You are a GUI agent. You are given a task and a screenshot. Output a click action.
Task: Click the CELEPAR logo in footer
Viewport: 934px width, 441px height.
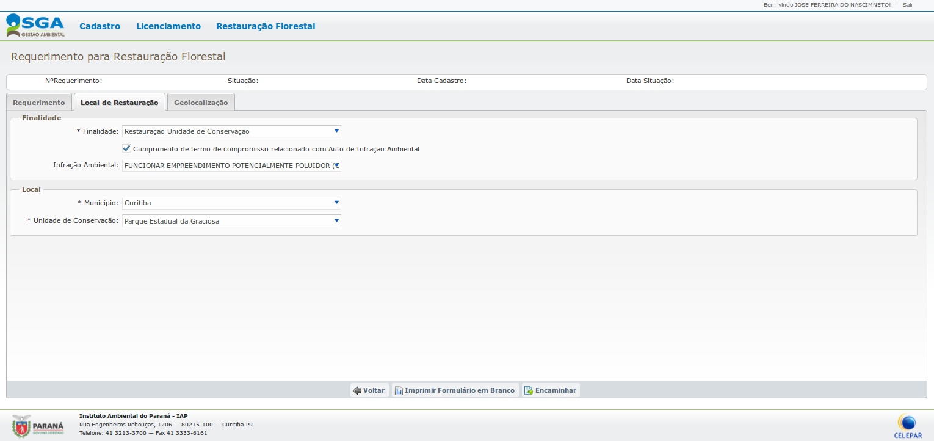click(908, 426)
